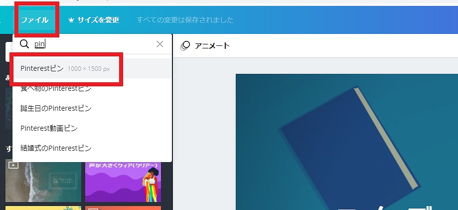This screenshot has width=458, height=210.
Task: Open the ファイル menu
Action: [34, 20]
